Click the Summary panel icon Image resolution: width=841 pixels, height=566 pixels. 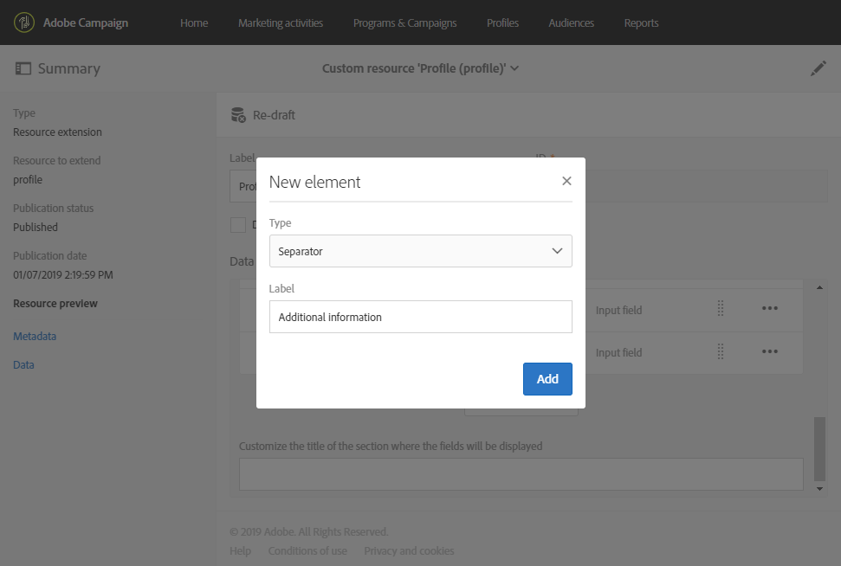pyautogui.click(x=23, y=68)
